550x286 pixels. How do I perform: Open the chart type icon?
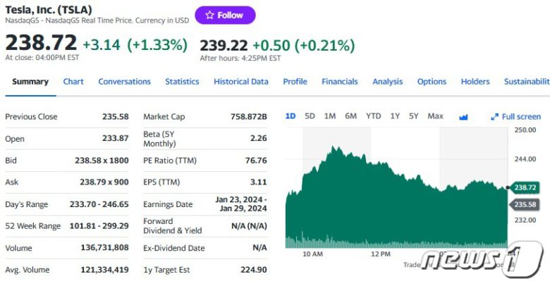click(x=463, y=117)
